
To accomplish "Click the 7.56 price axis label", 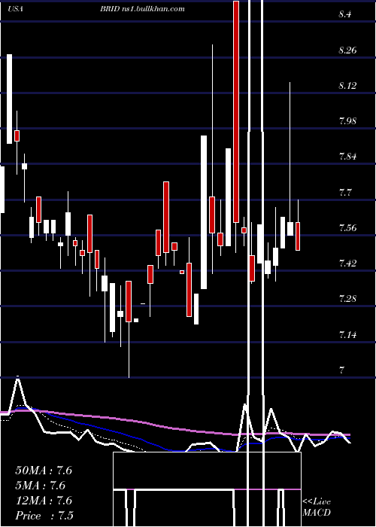I will (347, 227).
